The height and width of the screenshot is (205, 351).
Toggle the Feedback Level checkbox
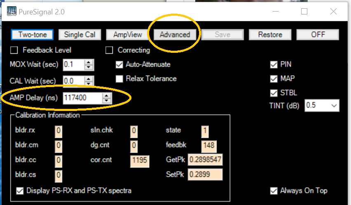pyautogui.click(x=14, y=50)
